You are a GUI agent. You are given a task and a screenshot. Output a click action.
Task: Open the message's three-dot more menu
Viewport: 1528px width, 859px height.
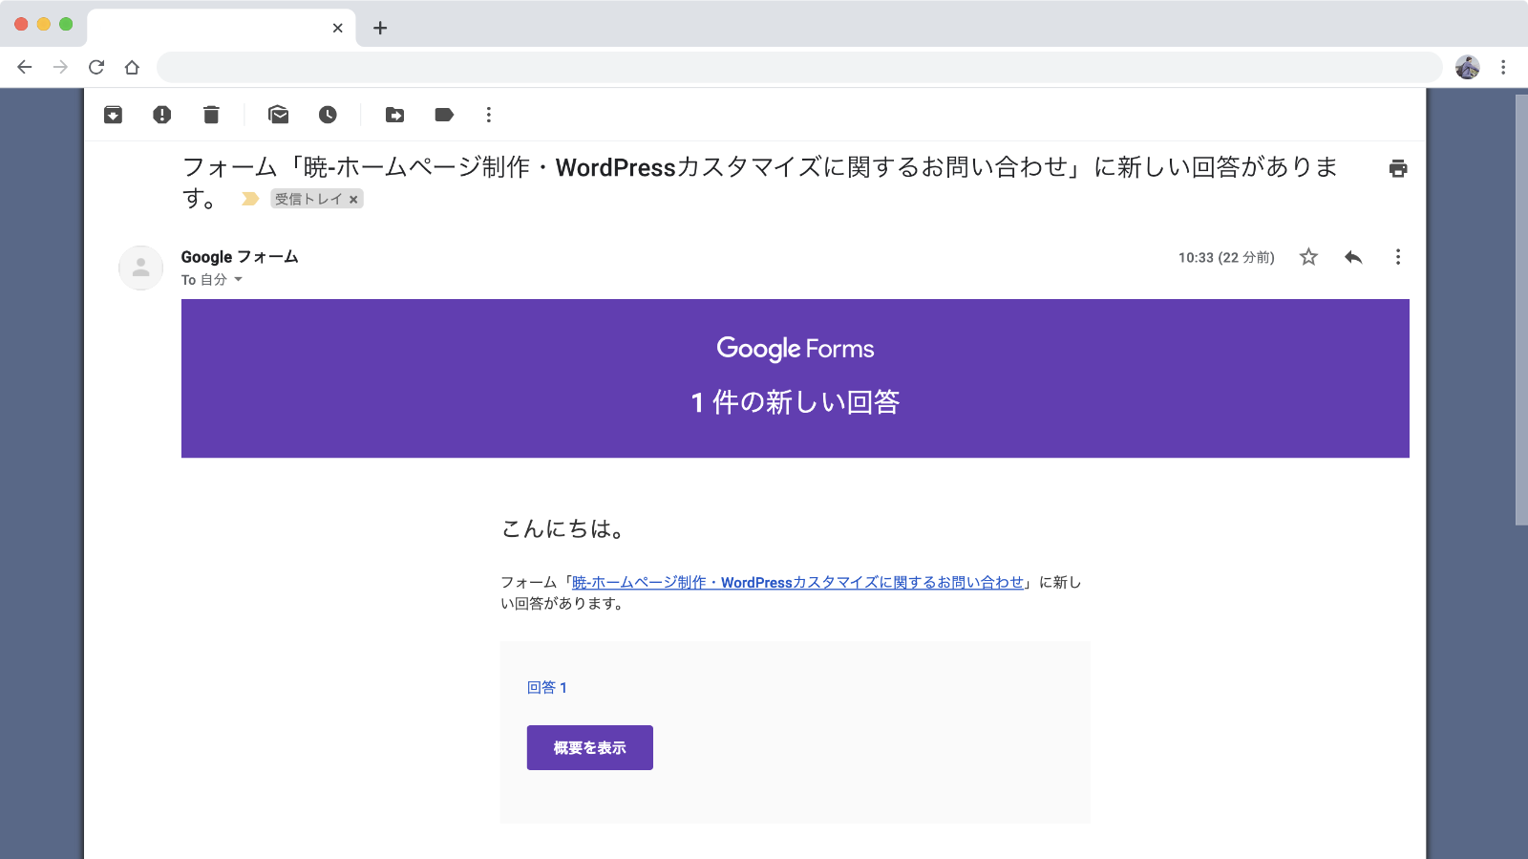click(1398, 257)
